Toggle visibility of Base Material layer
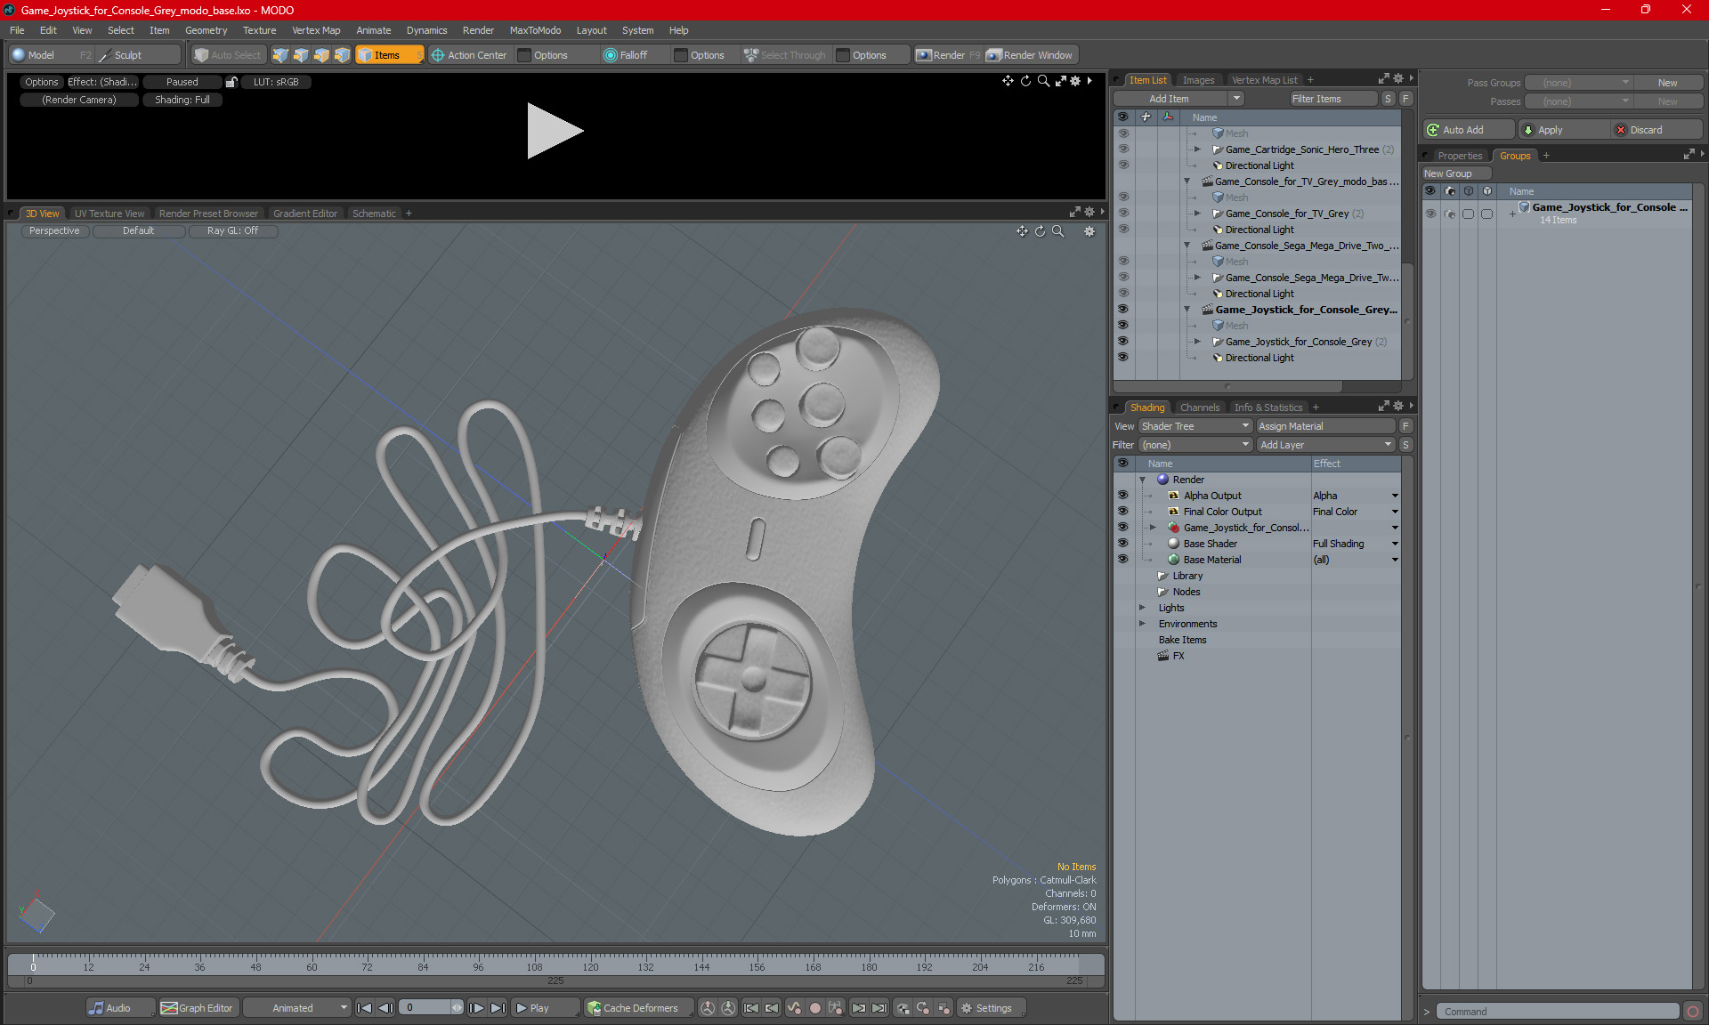 tap(1122, 560)
